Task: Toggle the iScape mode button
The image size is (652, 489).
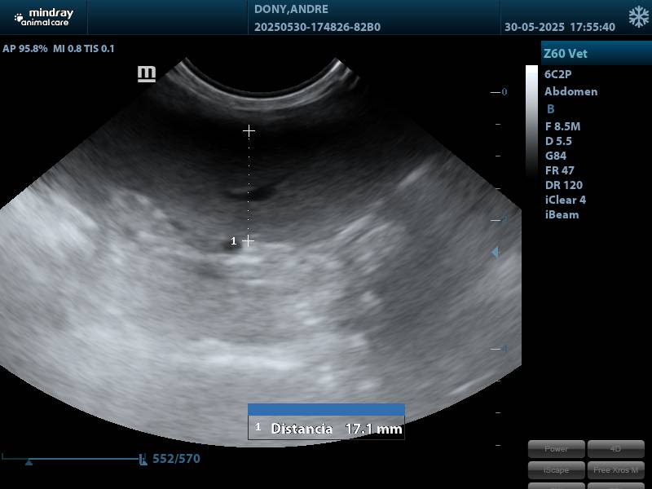Action: pos(556,469)
